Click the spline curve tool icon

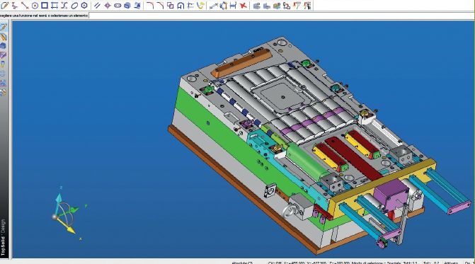[64, 5]
